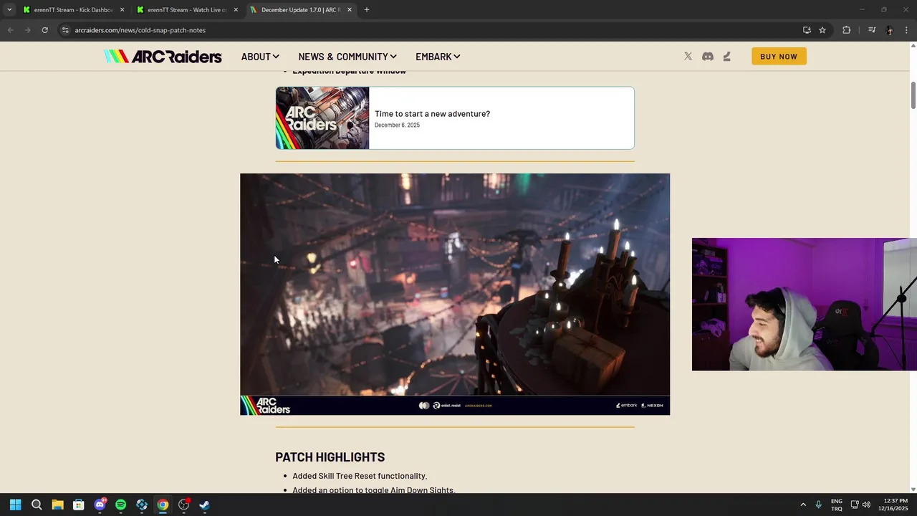
Task: Expand the NEWS & COMMUNITY menu
Action: (x=347, y=57)
